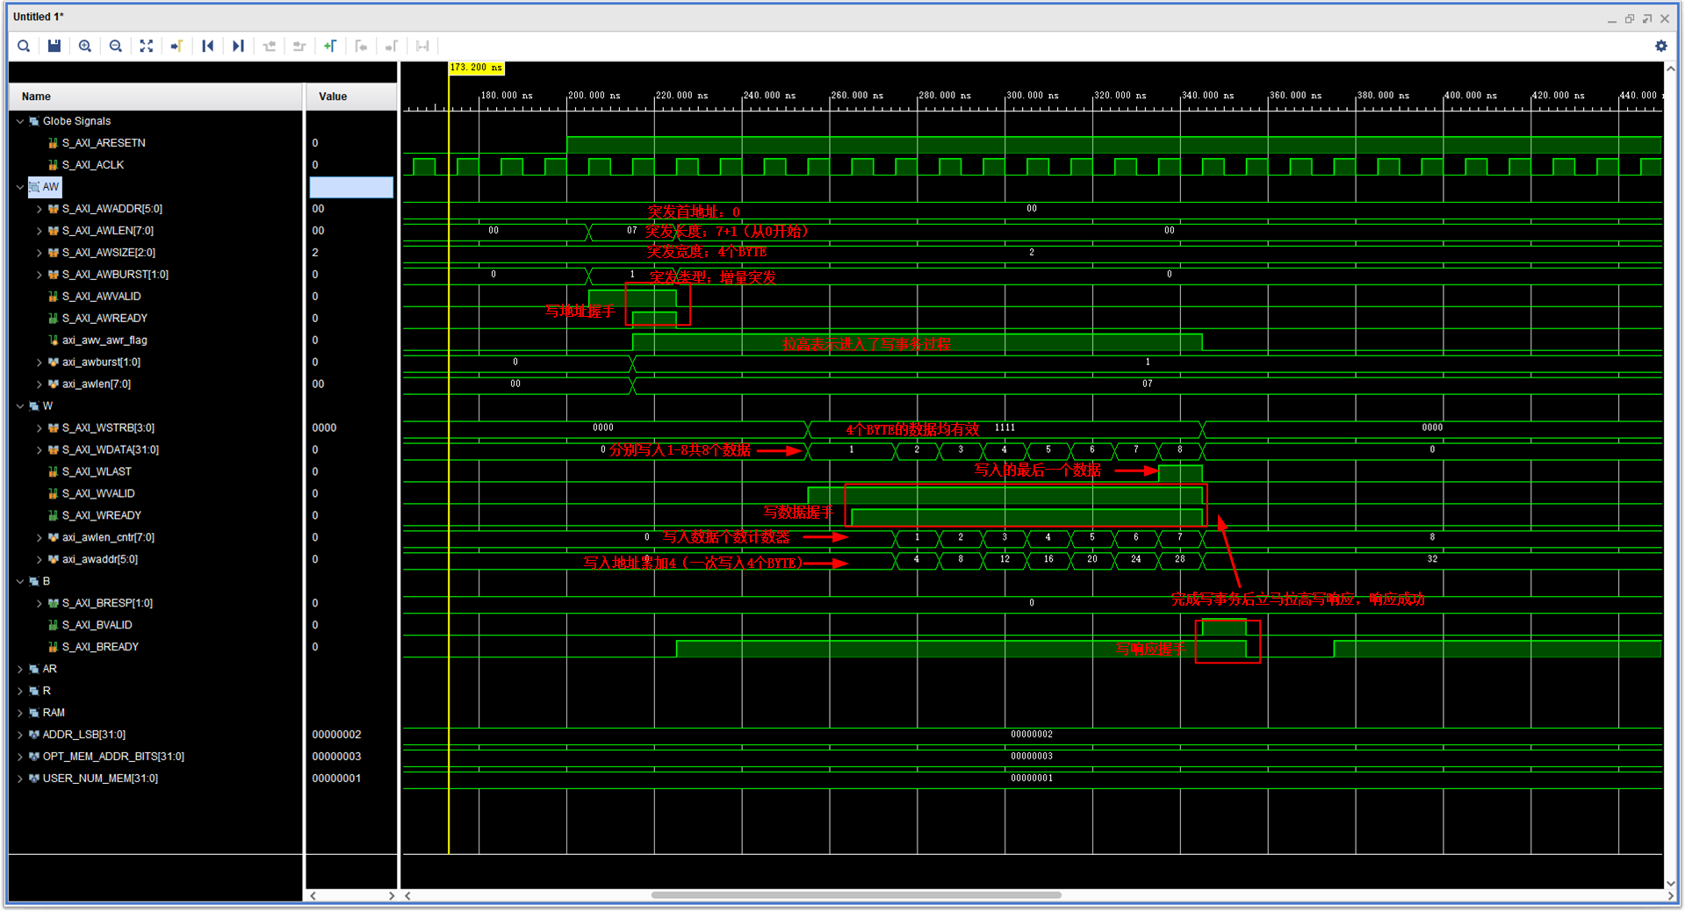Select the Untitled 1 waveform tab
This screenshot has width=1685, height=912.
[x=39, y=16]
